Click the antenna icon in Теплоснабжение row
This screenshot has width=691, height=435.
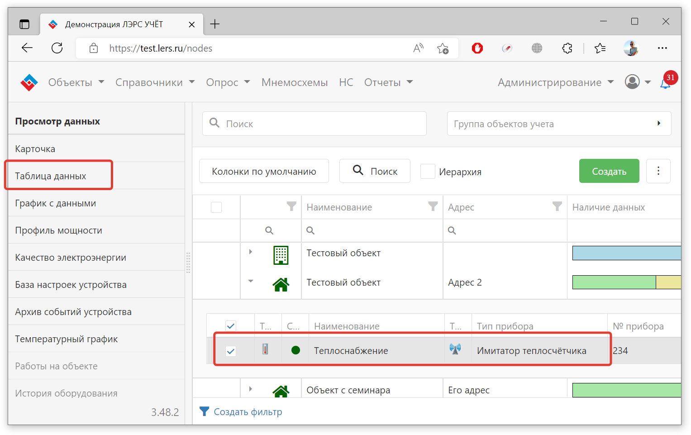(455, 349)
